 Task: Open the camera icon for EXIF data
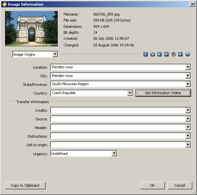[152, 54]
